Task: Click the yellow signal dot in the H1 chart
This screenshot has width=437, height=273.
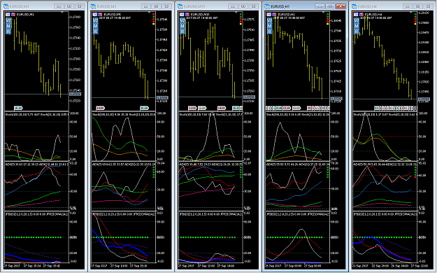Action: pos(327,24)
